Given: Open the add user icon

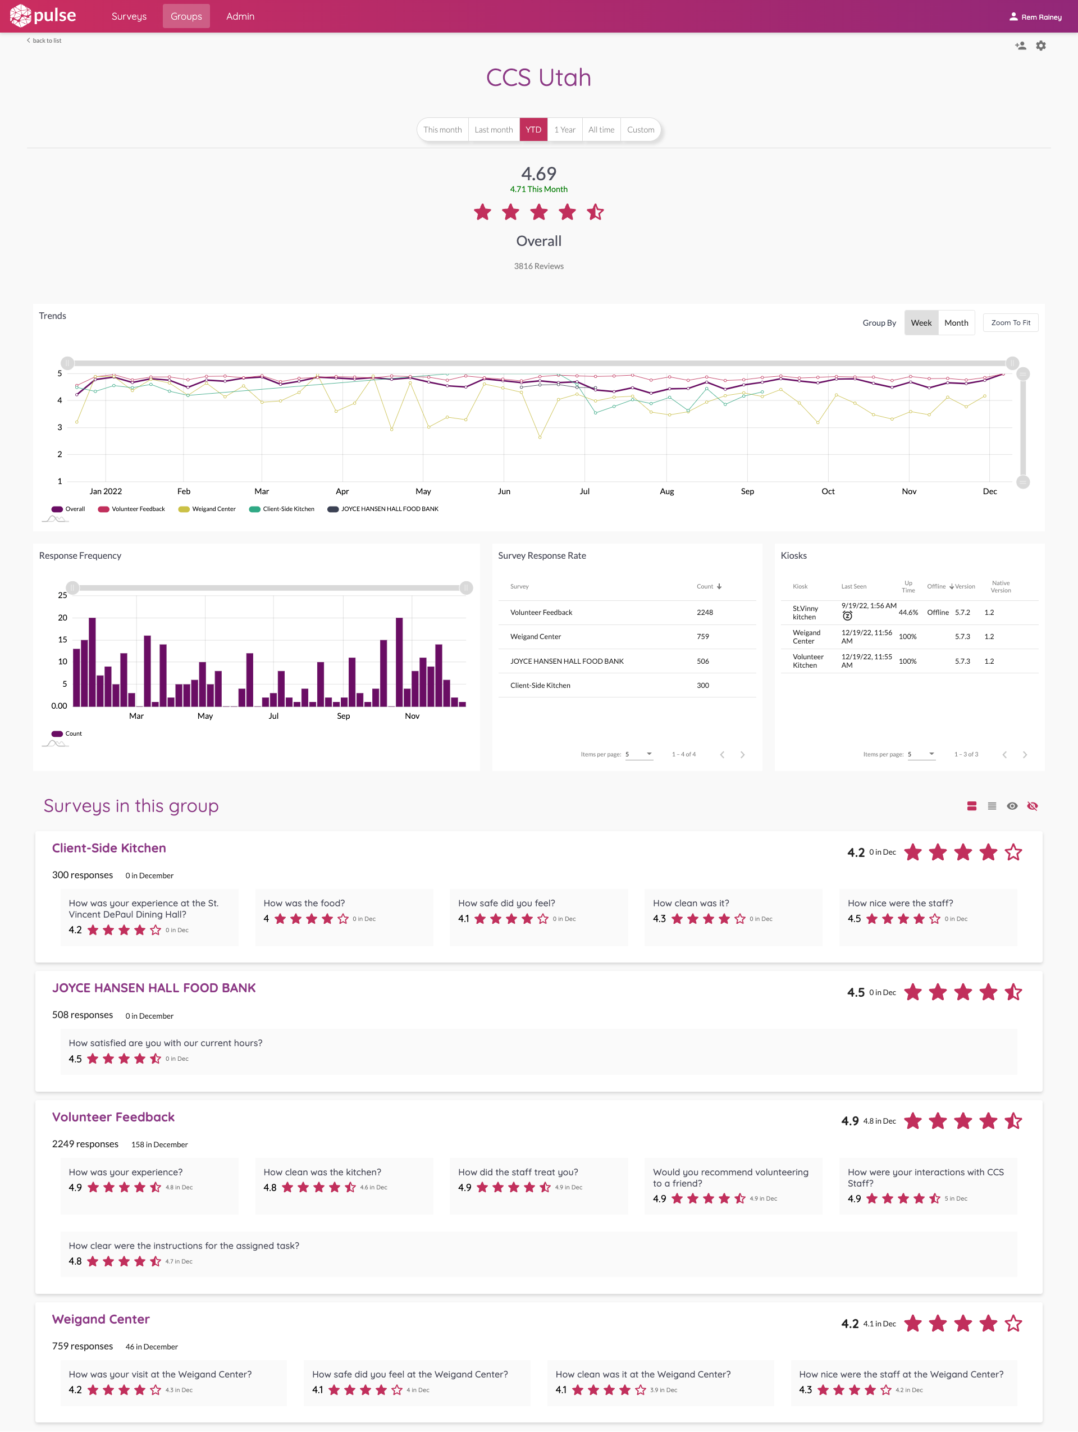Looking at the screenshot, I should [x=1021, y=45].
